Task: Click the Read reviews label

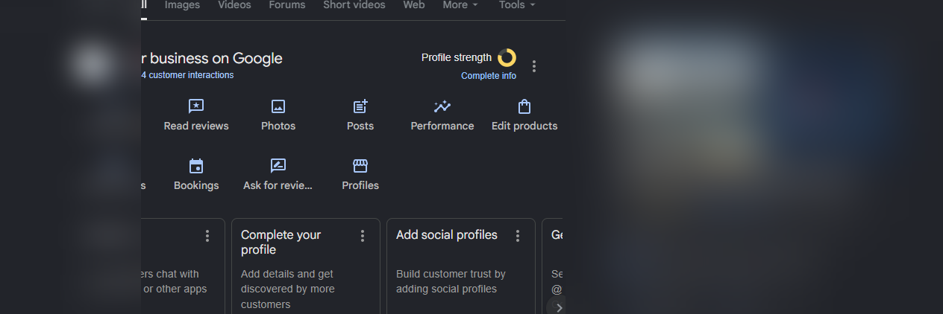Action: point(196,126)
